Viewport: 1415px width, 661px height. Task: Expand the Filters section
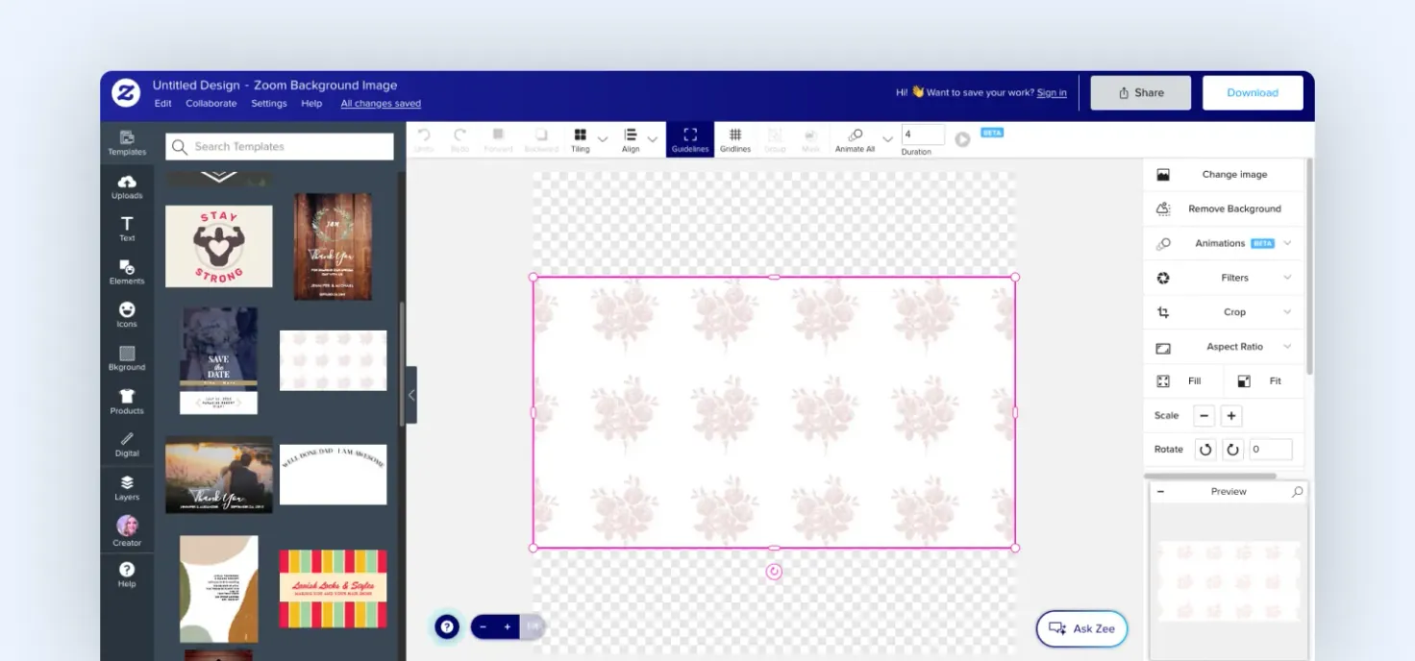coord(1224,278)
